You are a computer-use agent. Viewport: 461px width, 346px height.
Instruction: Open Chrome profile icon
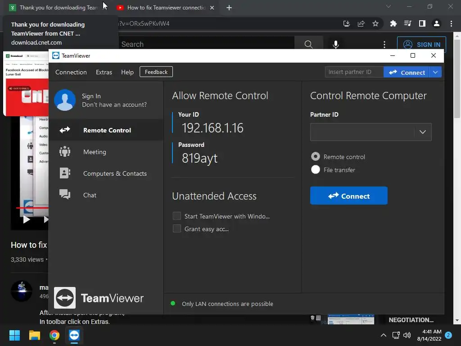tap(437, 23)
